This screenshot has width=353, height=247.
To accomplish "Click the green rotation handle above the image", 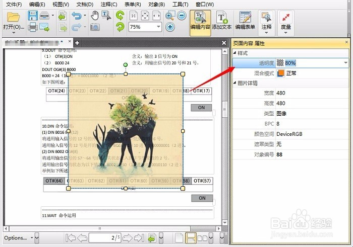I will pos(126,65).
